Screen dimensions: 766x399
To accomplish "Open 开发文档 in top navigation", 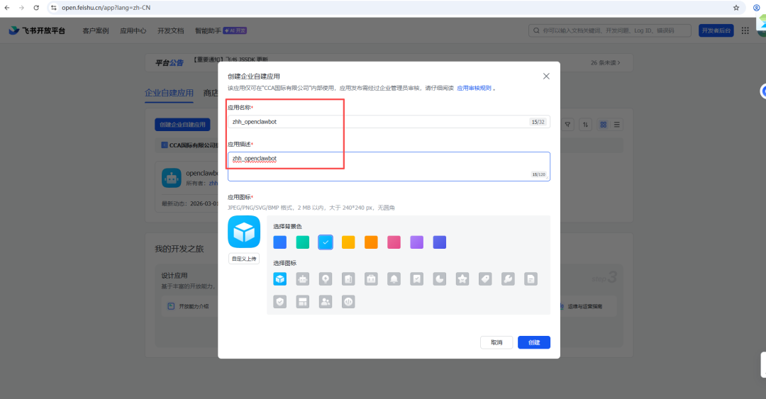I will 170,30.
